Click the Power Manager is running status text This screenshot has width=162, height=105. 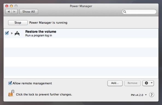pyautogui.click(x=48, y=23)
